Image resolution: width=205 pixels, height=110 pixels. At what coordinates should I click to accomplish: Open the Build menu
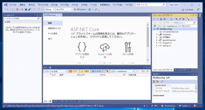coord(54,5)
